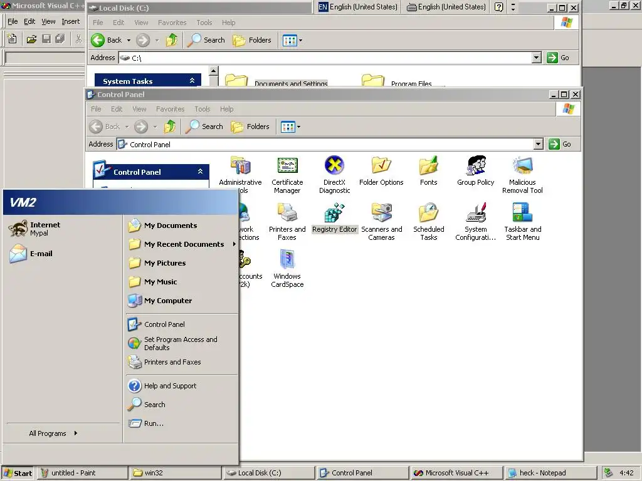Click the Control Panel address field

pyautogui.click(x=326, y=144)
